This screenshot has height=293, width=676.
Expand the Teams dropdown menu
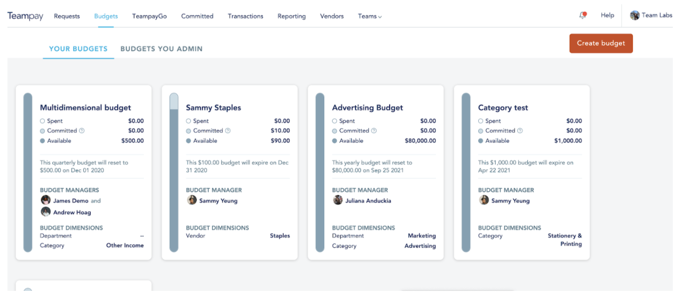coord(370,16)
